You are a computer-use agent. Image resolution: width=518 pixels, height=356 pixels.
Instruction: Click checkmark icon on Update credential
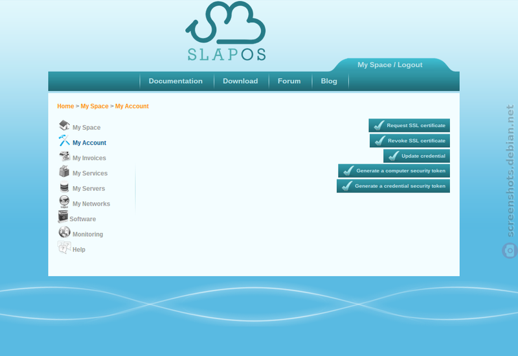394,156
